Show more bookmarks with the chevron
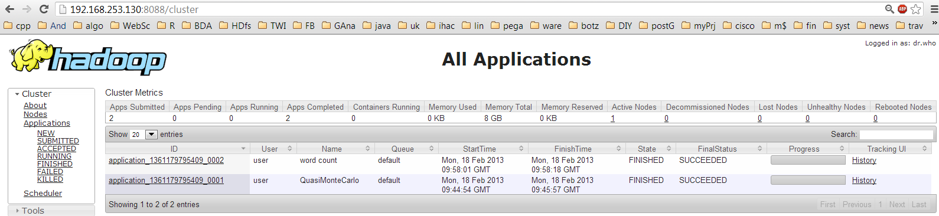 (934, 24)
